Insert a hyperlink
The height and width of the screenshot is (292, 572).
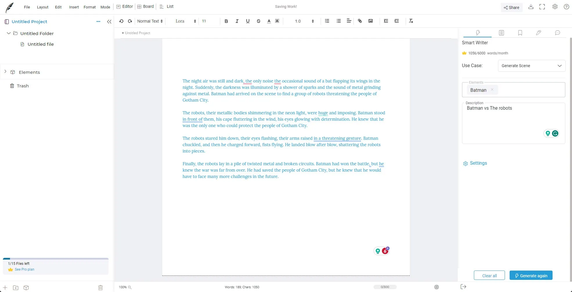360,21
